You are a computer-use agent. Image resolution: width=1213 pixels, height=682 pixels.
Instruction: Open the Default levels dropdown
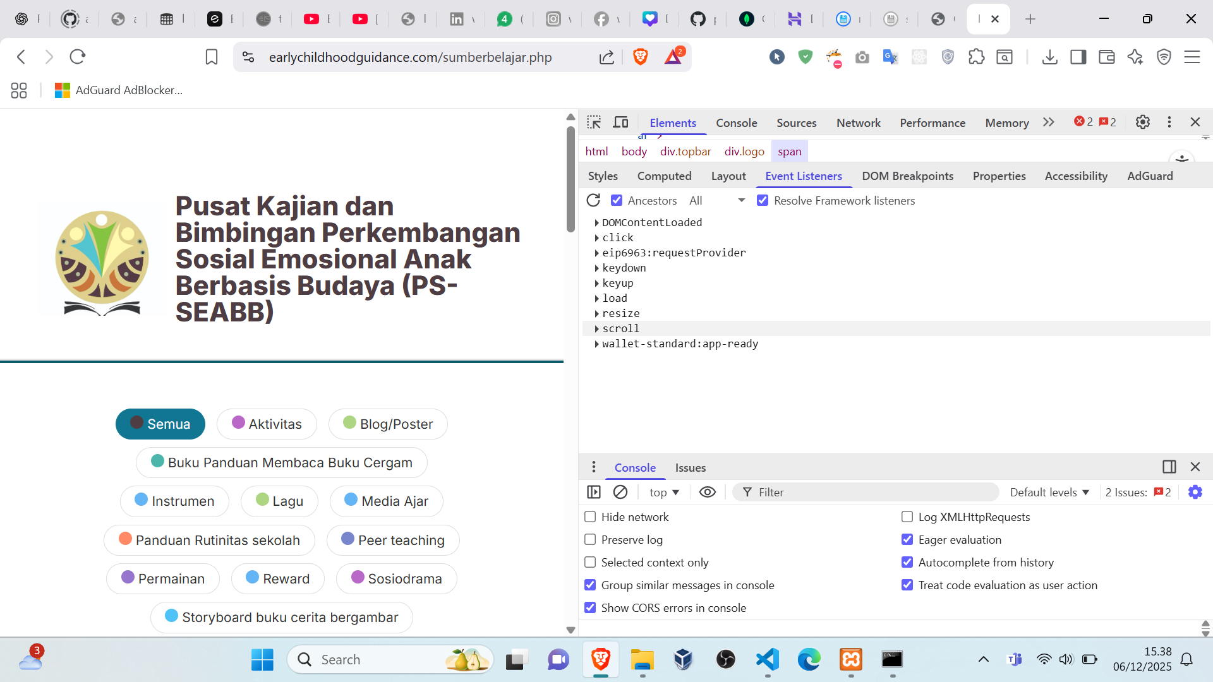[x=1049, y=492]
